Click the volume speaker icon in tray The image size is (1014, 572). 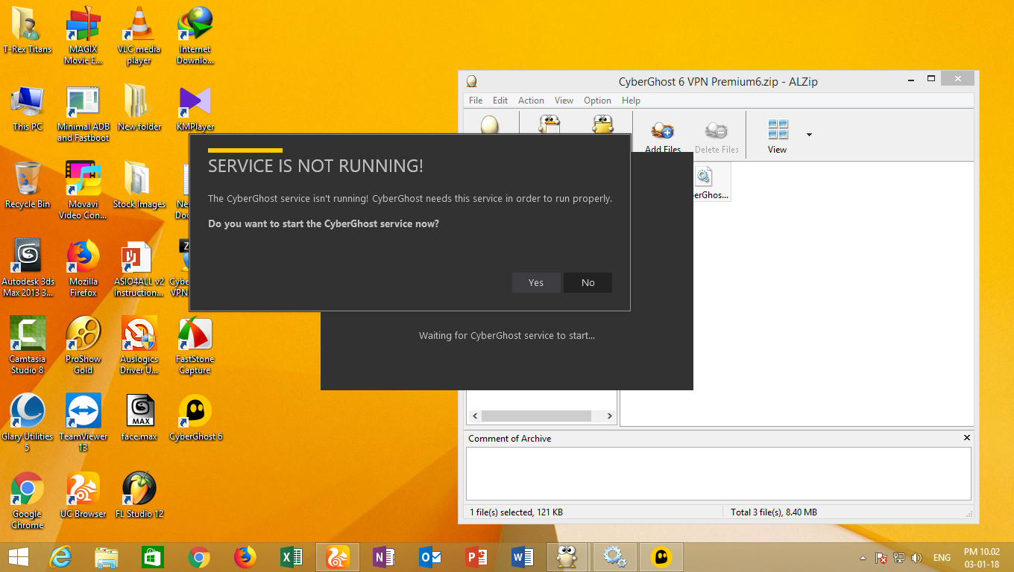click(x=916, y=558)
